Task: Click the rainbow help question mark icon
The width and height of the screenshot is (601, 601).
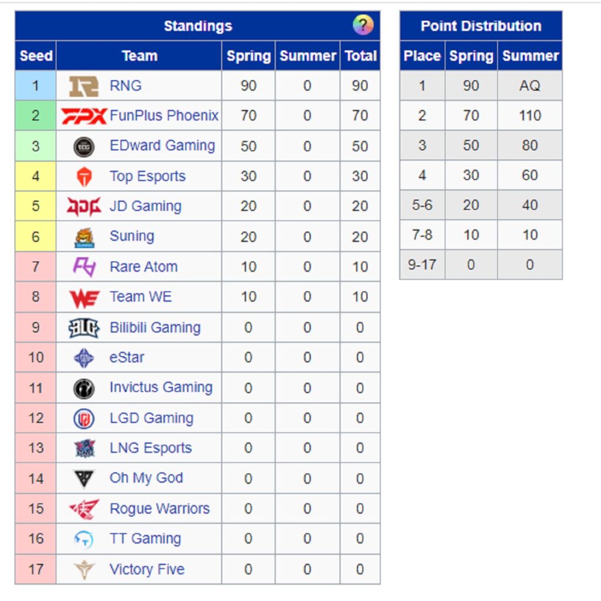Action: click(x=363, y=25)
